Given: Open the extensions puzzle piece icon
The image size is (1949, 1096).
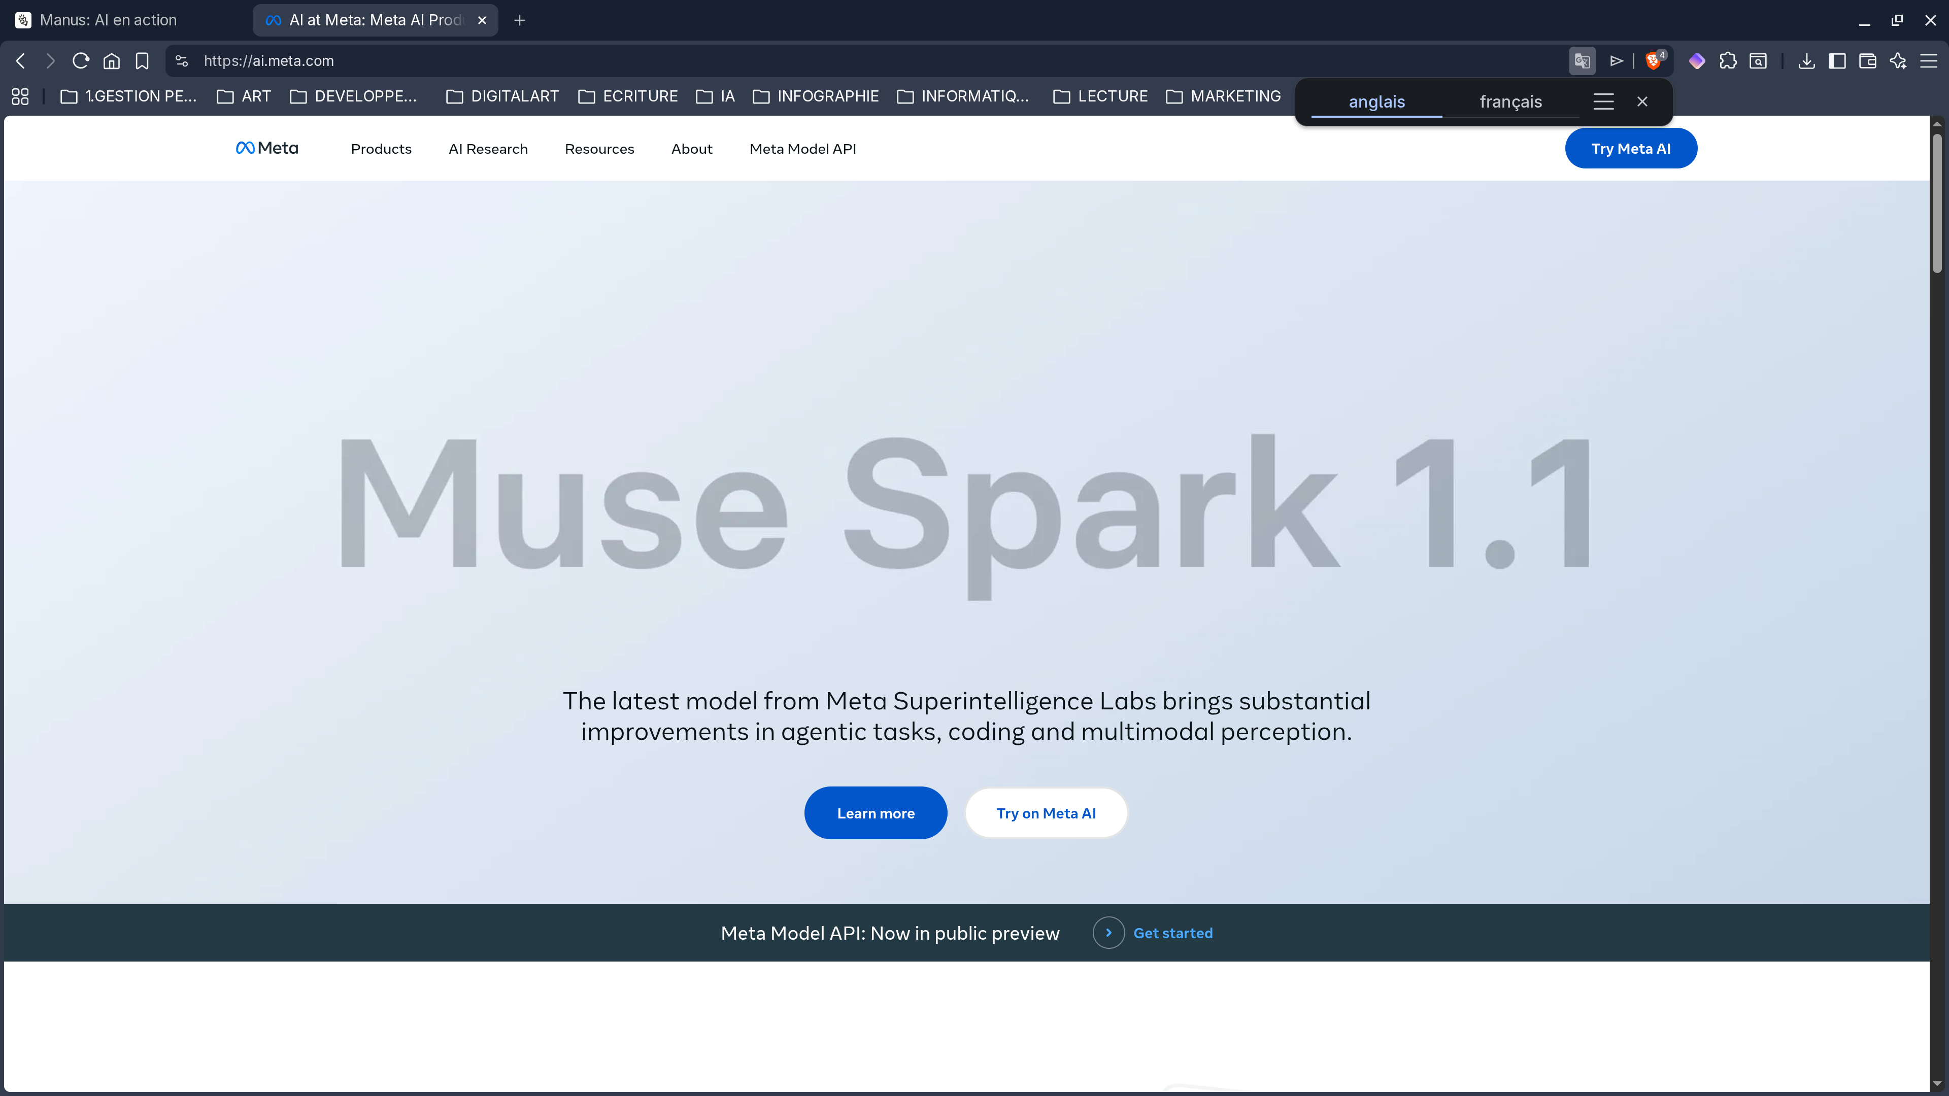Looking at the screenshot, I should click(1727, 60).
